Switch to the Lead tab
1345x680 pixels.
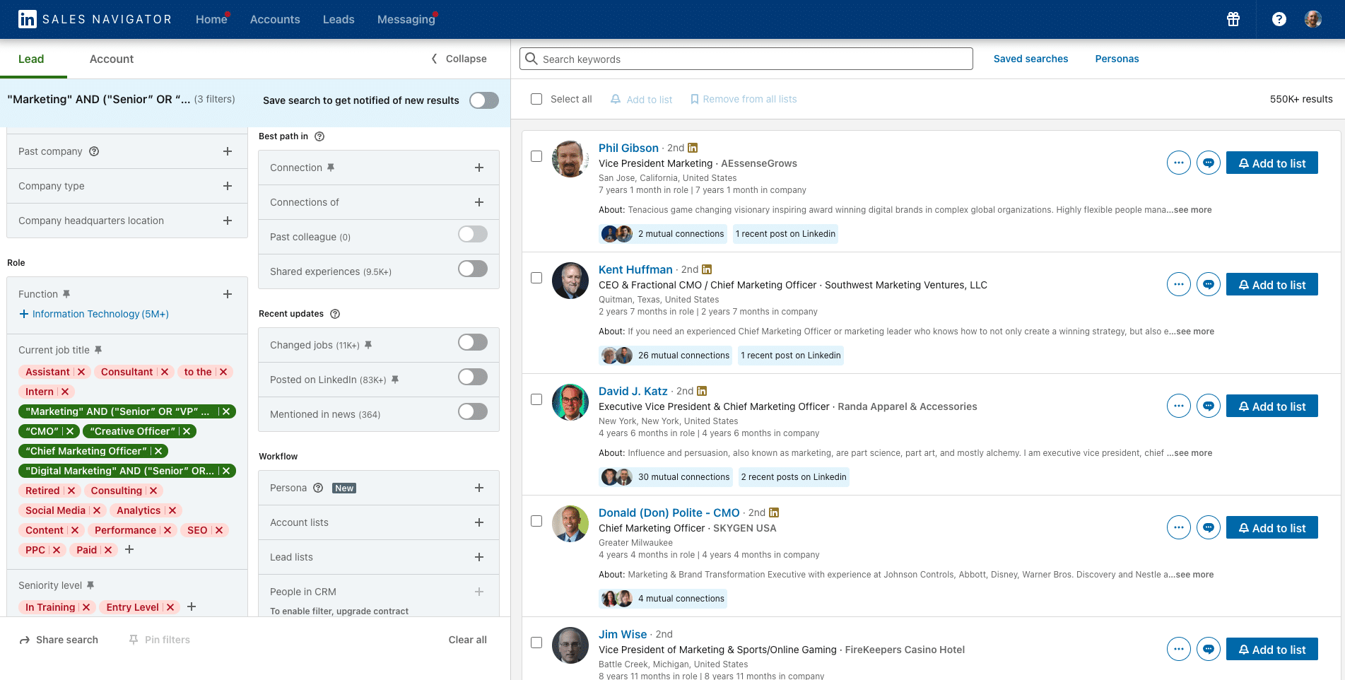[31, 59]
